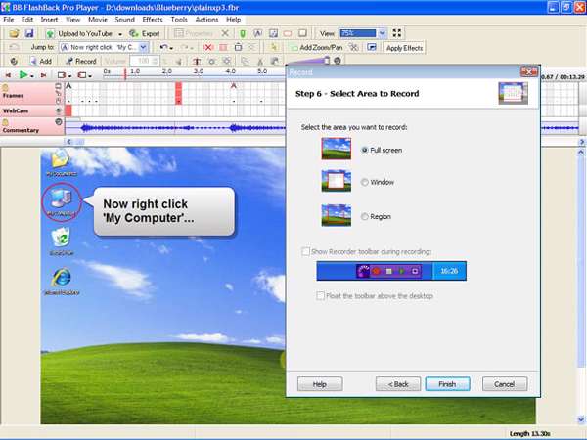Toggle full screen view icon

(x=397, y=33)
